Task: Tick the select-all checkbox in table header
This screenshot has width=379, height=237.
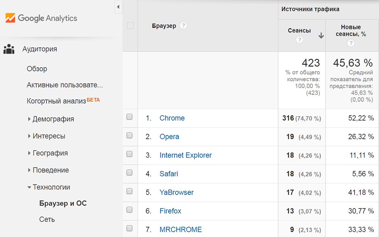Action: (130, 26)
